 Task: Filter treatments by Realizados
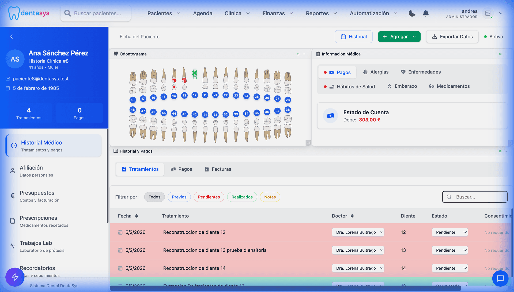coord(242,197)
